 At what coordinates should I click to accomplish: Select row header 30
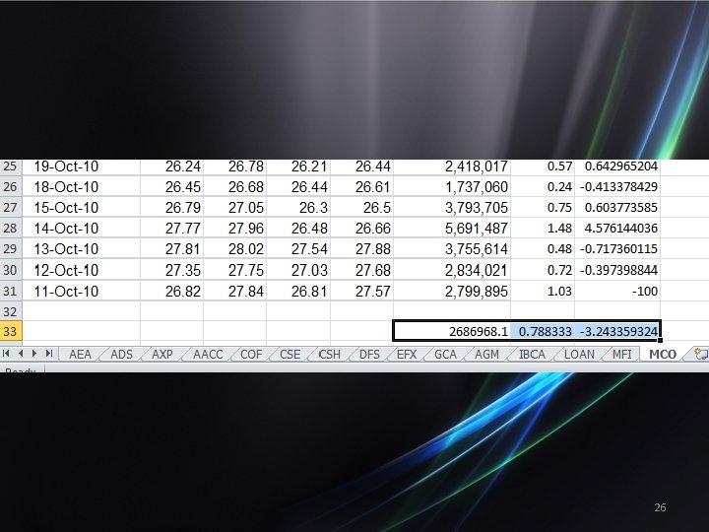coord(10,270)
